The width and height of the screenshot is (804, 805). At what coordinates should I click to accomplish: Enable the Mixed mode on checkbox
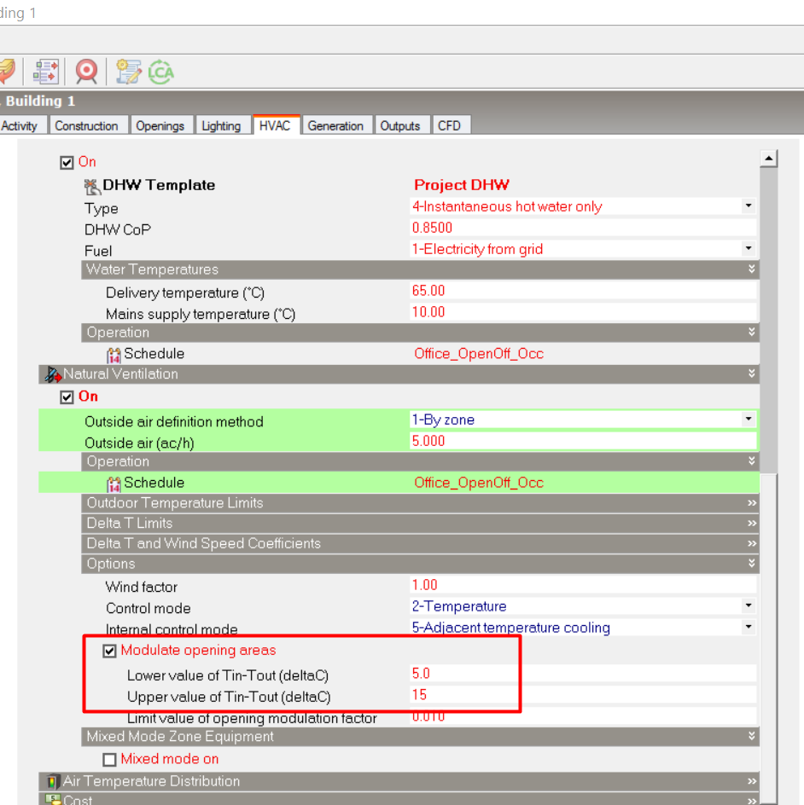pyautogui.click(x=109, y=759)
